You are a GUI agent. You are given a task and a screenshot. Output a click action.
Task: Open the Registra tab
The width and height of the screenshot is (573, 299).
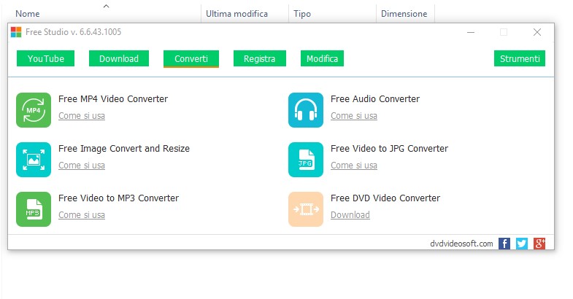click(259, 58)
